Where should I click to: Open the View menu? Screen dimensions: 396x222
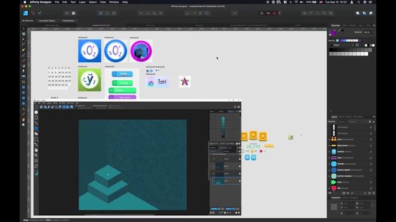[x=103, y=2]
